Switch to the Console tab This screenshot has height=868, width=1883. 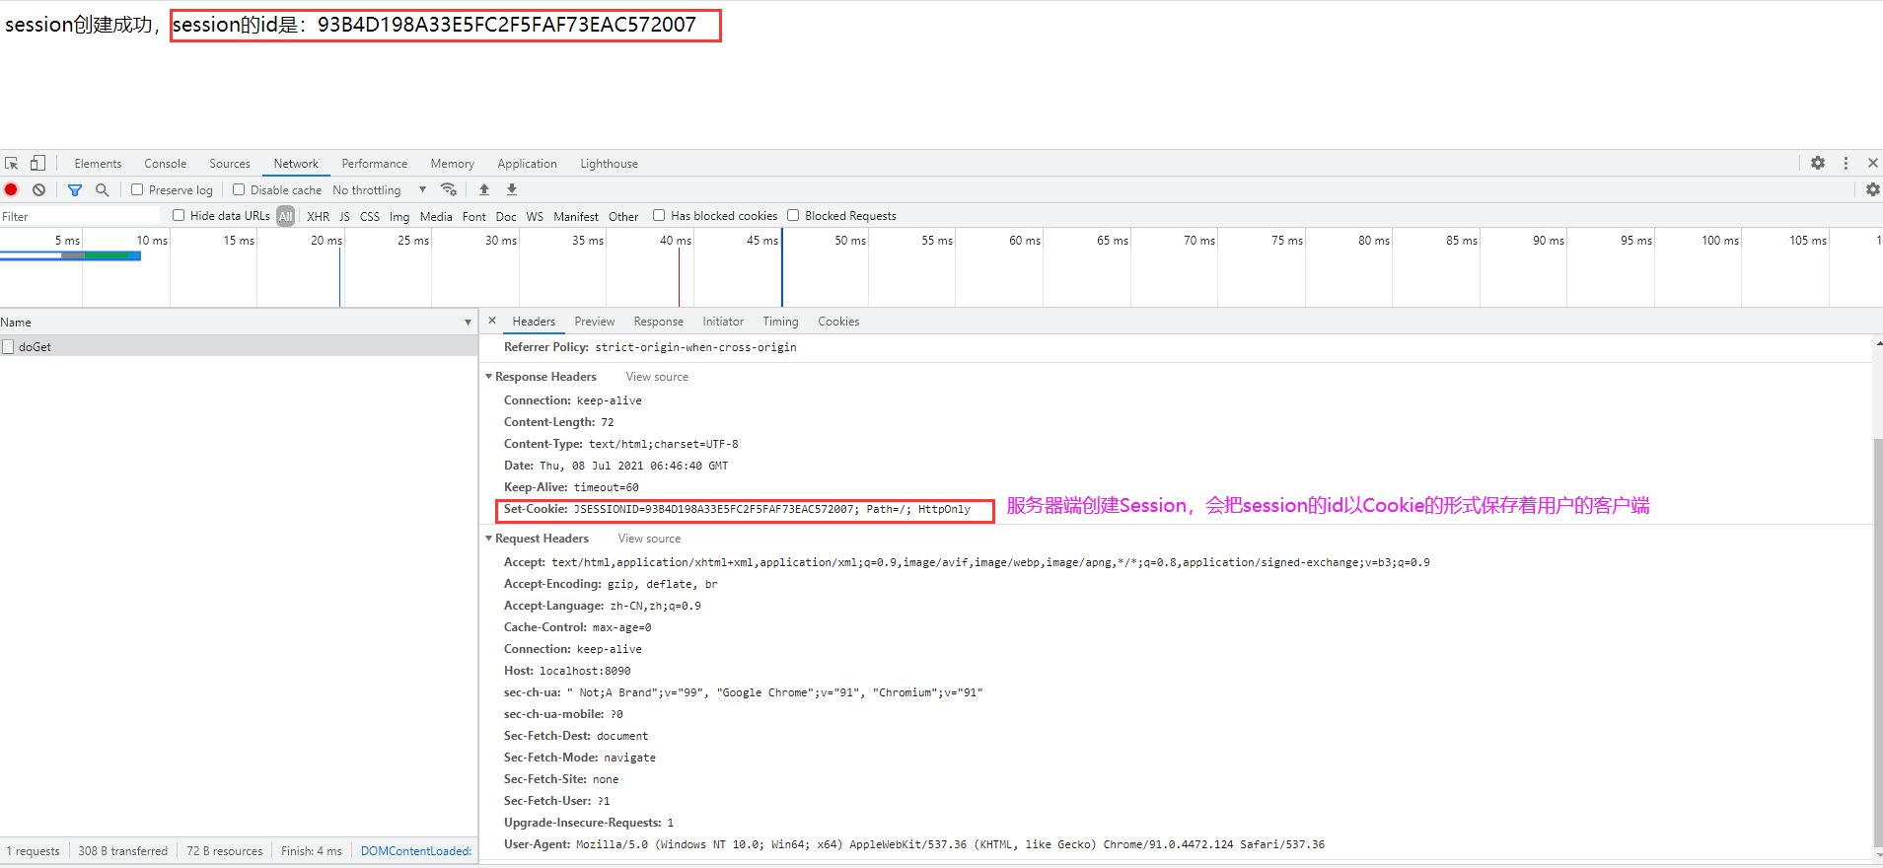click(x=165, y=164)
